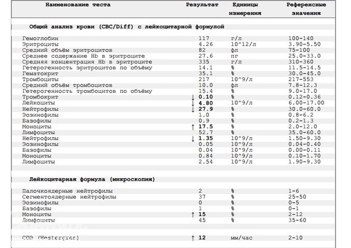The width and height of the screenshot is (351, 248).
Task: Select the 'Лейкоцитарная формула (микроскопия)' section heading
Action: [92, 179]
